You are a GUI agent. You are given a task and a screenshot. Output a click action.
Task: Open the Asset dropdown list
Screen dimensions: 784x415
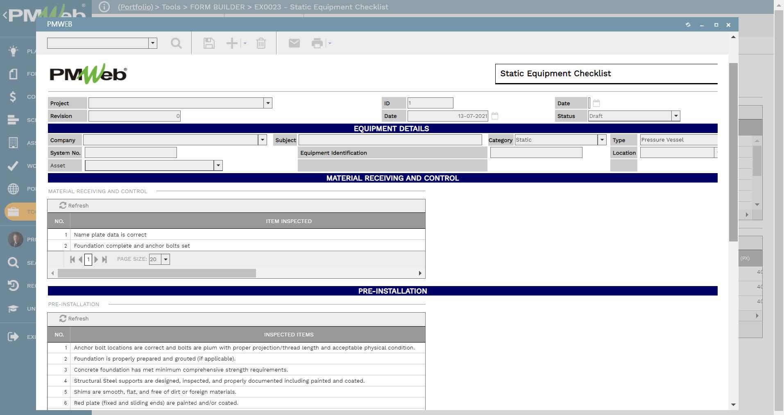(x=218, y=165)
